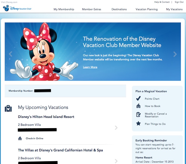Click the Minnie Mouse banner image
Viewport: 186px width, 164px height.
(44, 52)
